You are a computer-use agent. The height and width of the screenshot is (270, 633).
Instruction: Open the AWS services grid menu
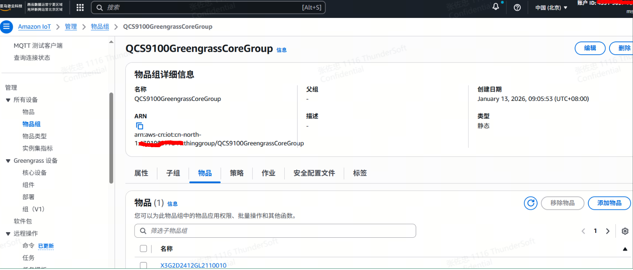(x=80, y=8)
